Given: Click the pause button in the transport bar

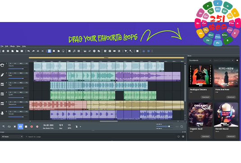Looking at the screenshot, I should 20,127.
